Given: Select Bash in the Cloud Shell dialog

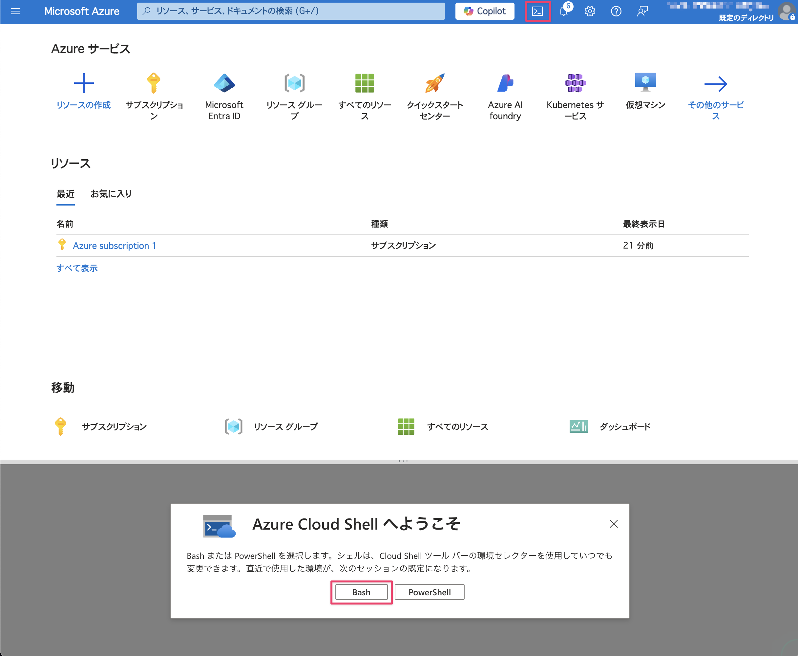Looking at the screenshot, I should point(361,592).
